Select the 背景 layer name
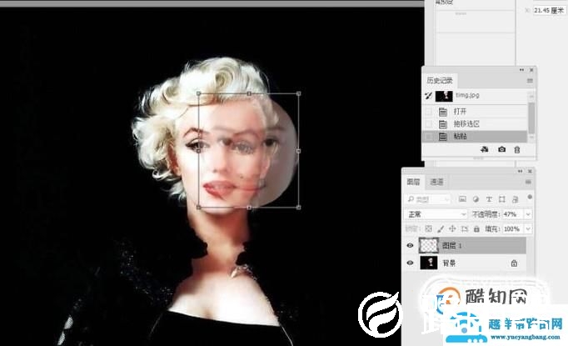Image resolution: width=568 pixels, height=346 pixels. 449,263
